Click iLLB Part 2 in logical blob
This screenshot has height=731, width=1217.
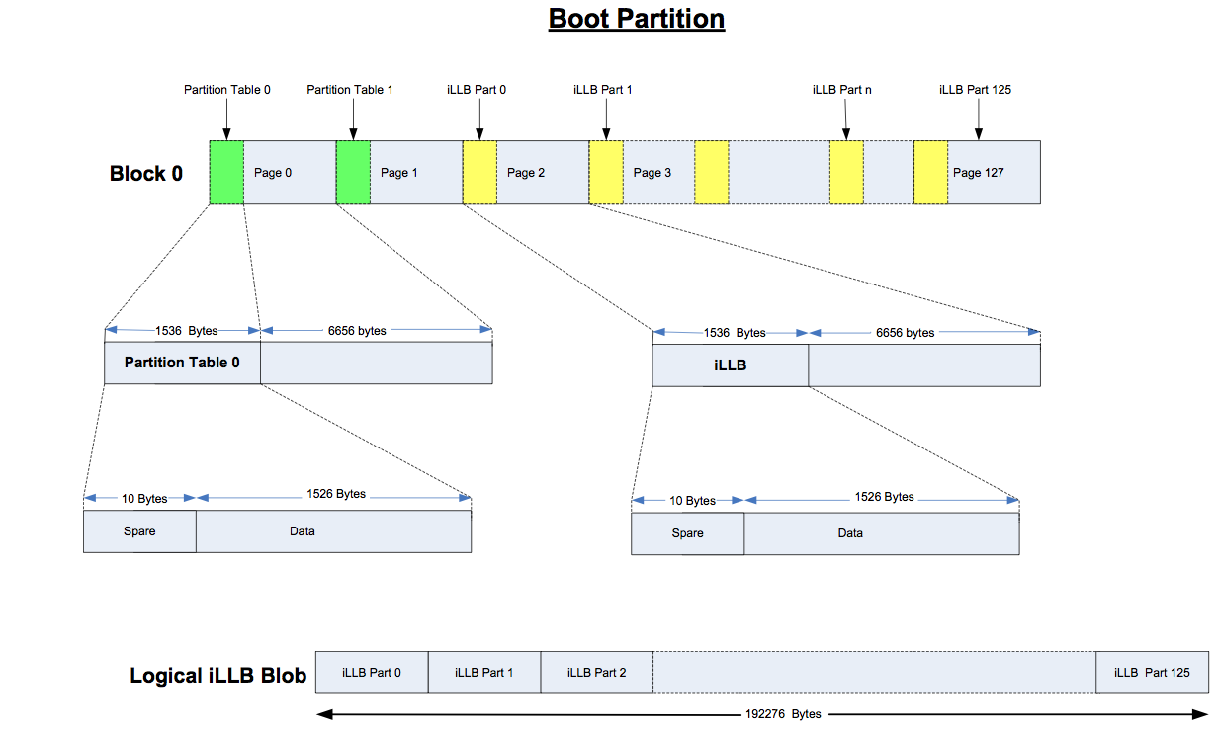point(596,672)
